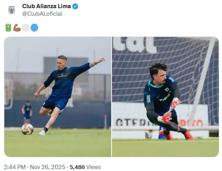
Task: Click the blue circle emoji
Action: click(x=34, y=28)
